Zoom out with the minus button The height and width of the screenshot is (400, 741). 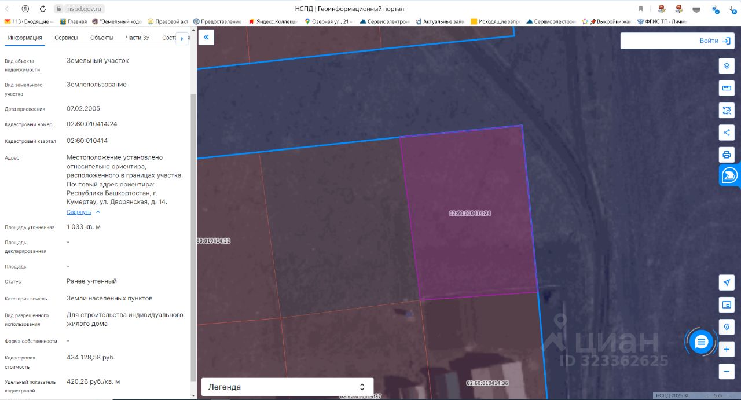pyautogui.click(x=727, y=371)
